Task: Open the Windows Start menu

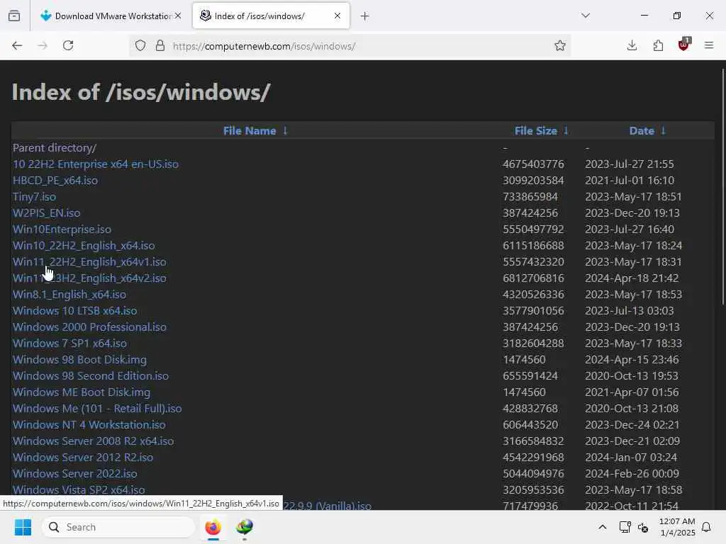Action: coord(23,527)
